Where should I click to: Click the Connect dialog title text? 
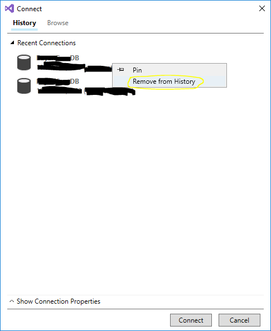click(30, 9)
